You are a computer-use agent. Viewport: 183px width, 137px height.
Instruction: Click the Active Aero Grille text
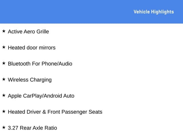(28, 31)
